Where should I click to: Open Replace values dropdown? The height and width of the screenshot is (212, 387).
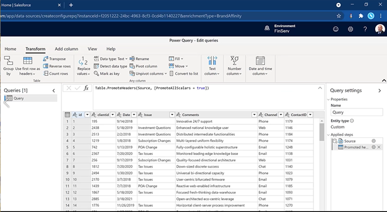tap(83, 66)
